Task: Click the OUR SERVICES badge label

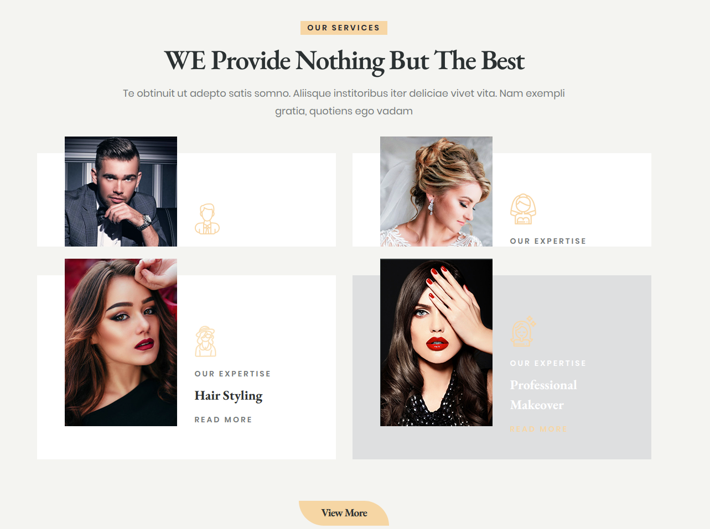Action: coord(344,28)
